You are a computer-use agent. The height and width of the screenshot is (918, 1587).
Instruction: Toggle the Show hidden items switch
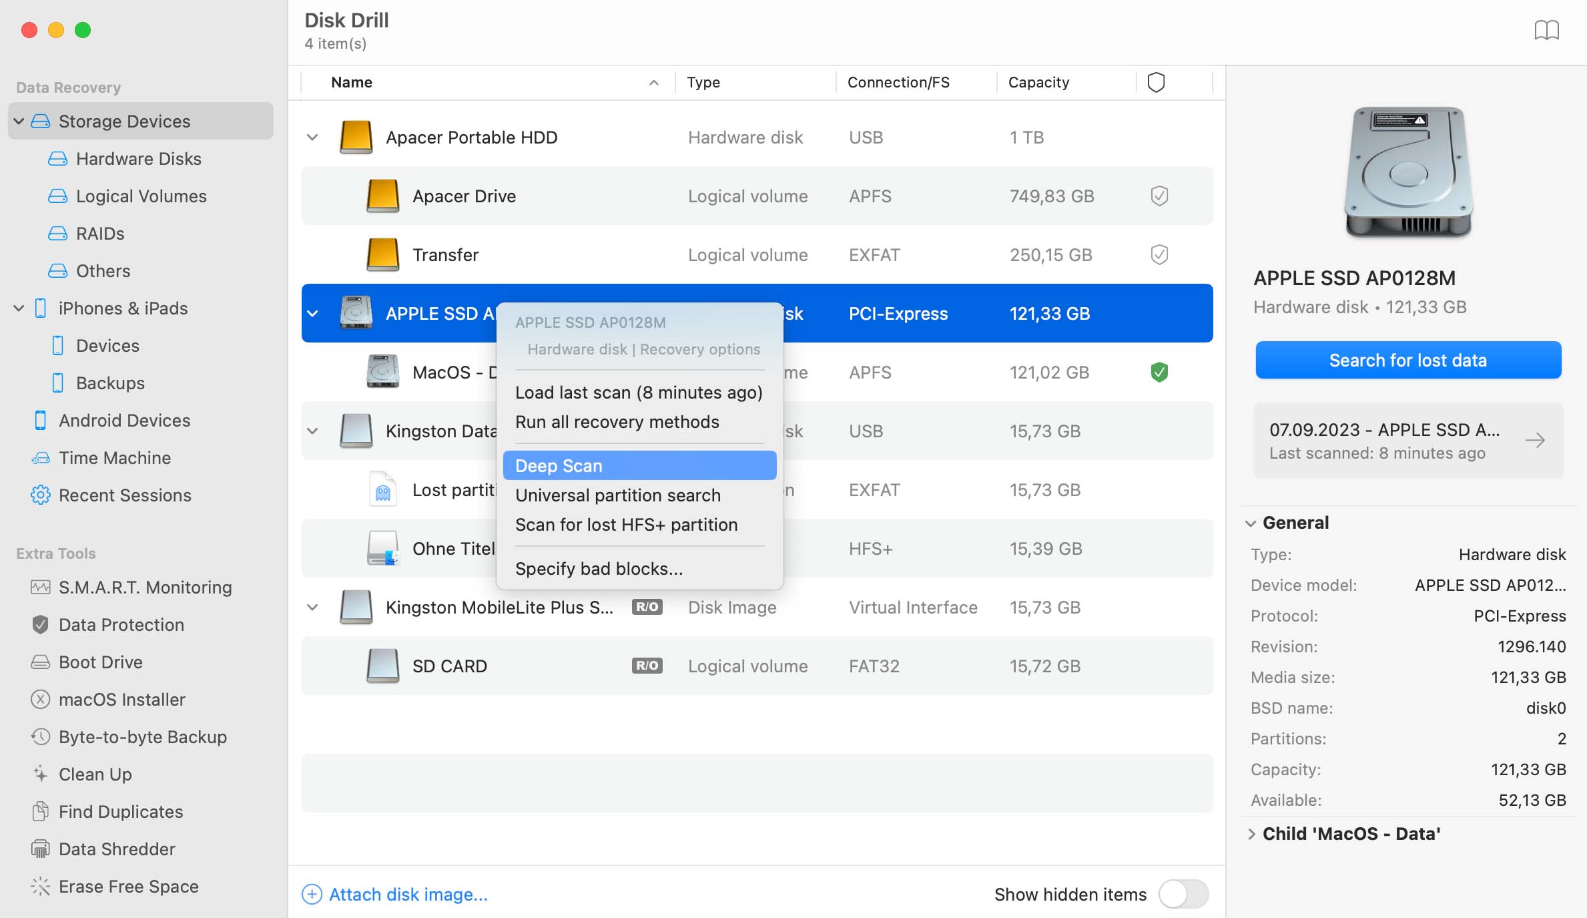(x=1183, y=894)
